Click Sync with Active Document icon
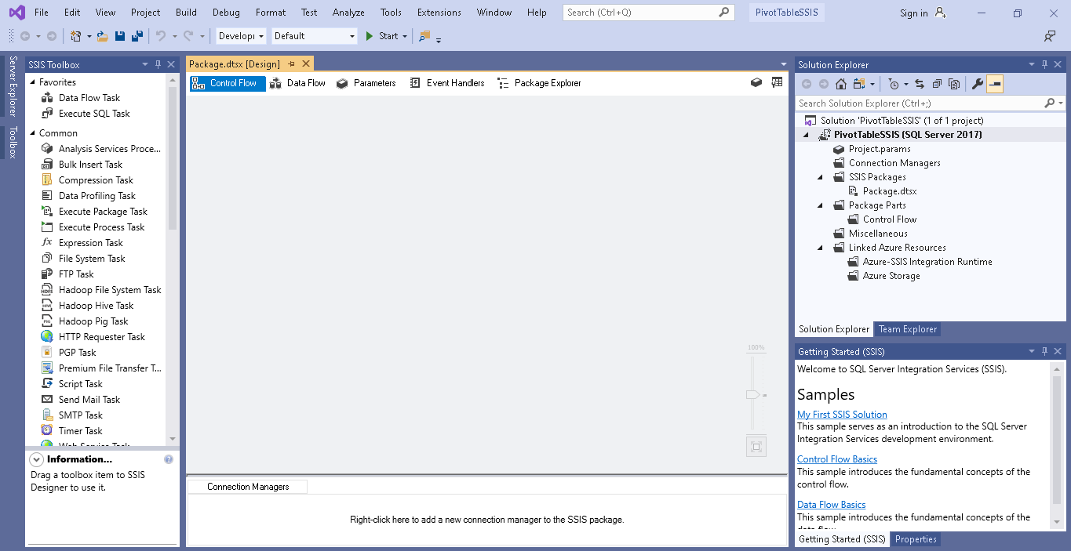Viewport: 1071px width, 551px height. pyautogui.click(x=920, y=84)
